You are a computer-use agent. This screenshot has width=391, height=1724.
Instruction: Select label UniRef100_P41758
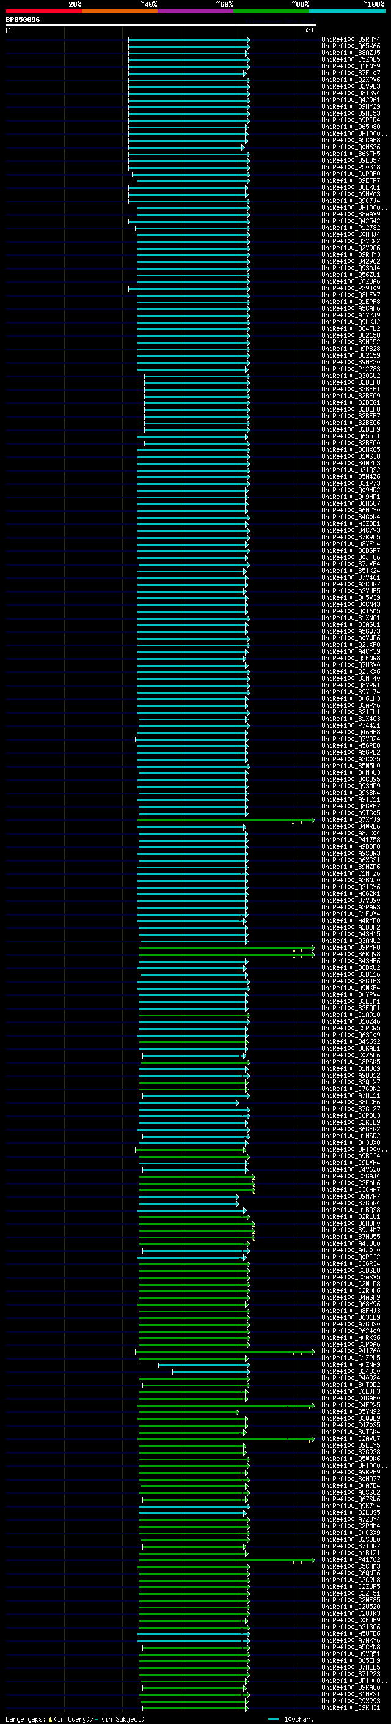click(351, 840)
